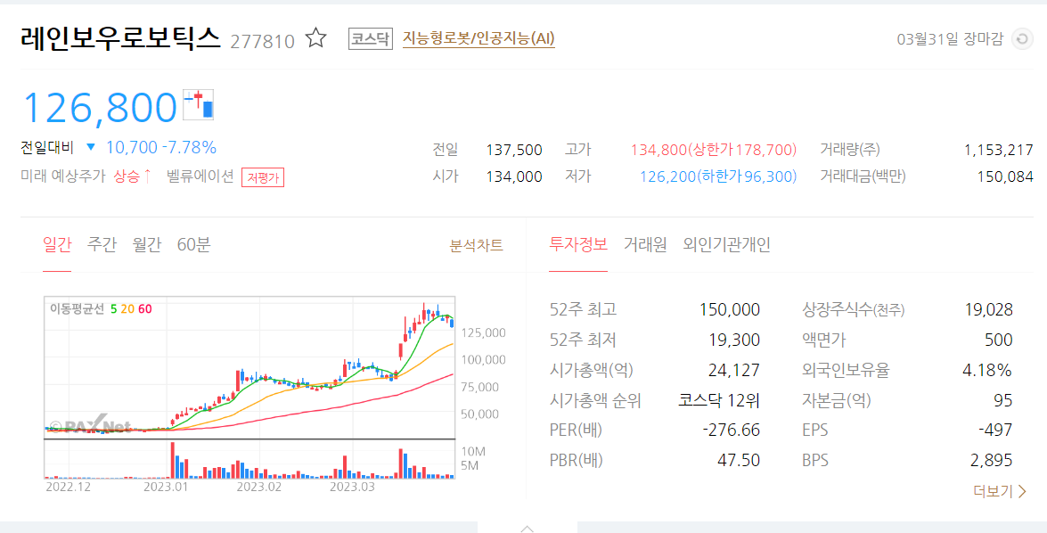This screenshot has height=533, width=1047.
Task: Click the 더보기 link
Action: pos(1000,492)
